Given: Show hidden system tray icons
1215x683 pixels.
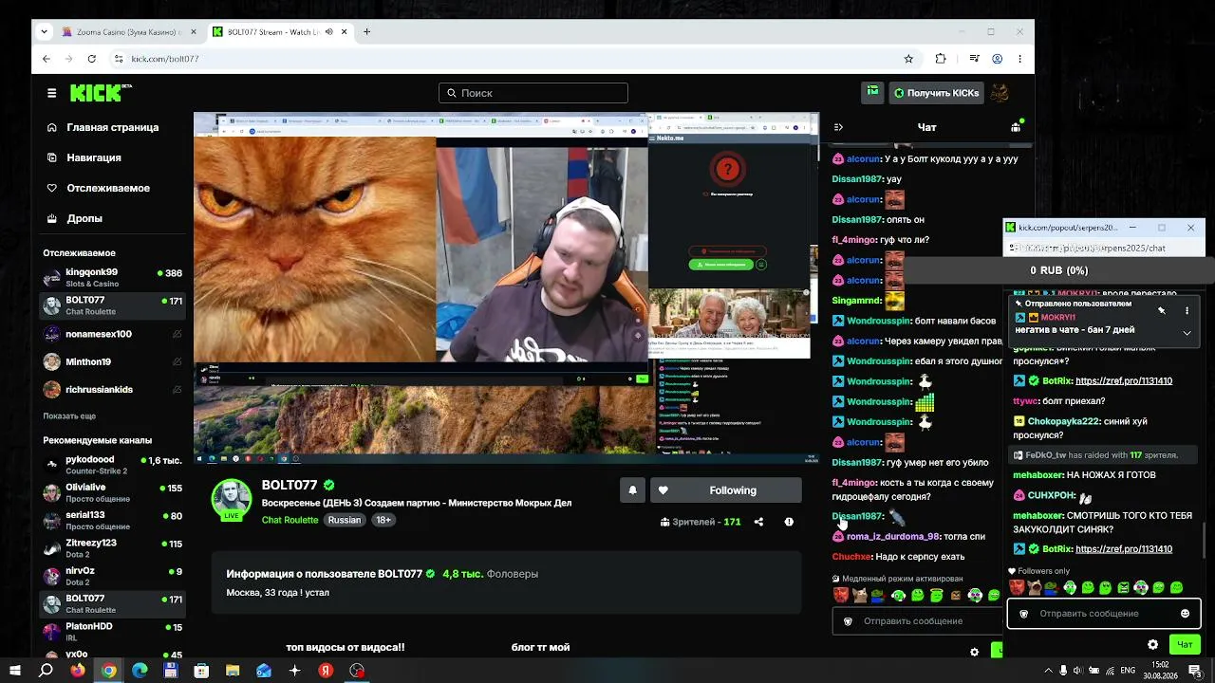Looking at the screenshot, I should pos(1048,671).
